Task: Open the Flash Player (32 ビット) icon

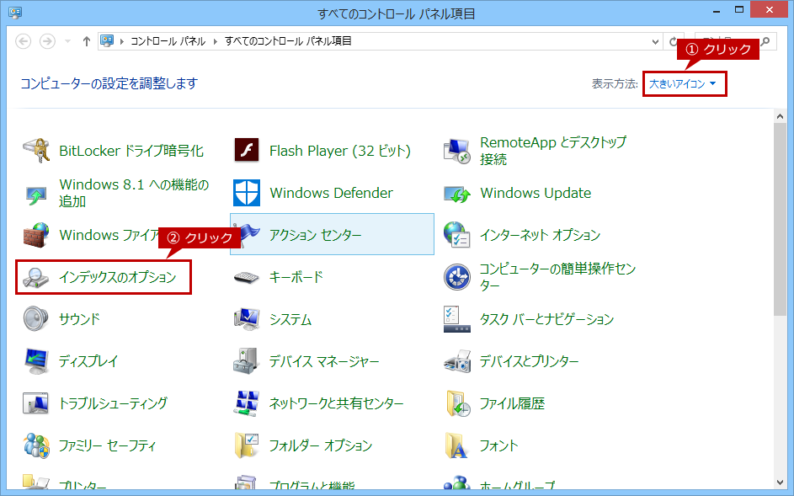Action: click(x=247, y=151)
